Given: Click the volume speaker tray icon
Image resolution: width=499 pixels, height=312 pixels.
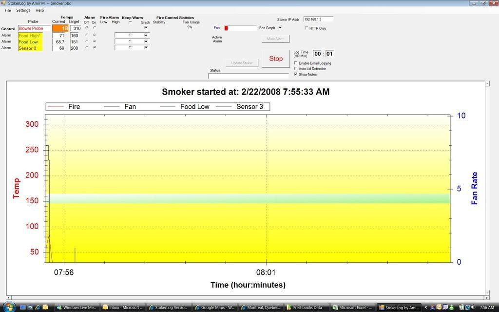Looking at the screenshot, I should [473, 307].
